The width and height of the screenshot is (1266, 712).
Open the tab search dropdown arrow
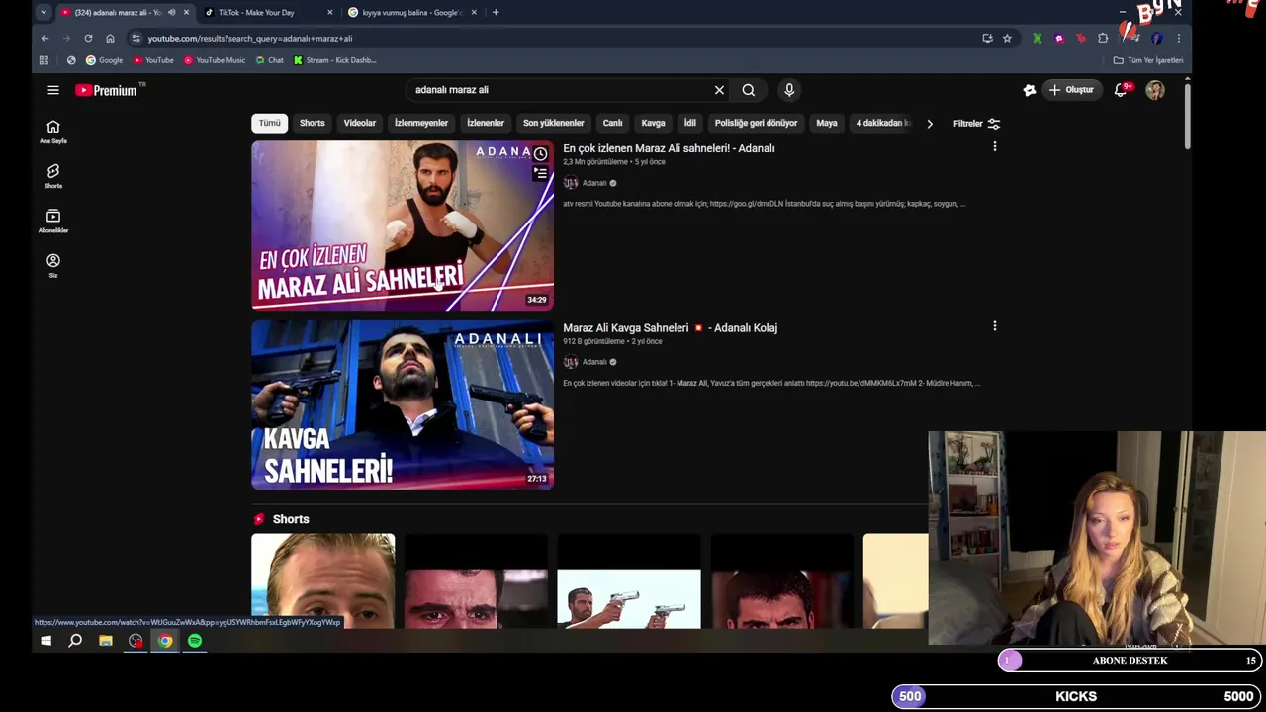(x=43, y=12)
